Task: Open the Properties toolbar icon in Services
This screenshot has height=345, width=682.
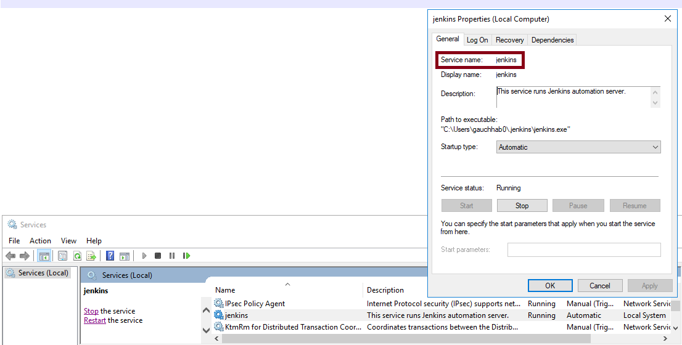Action: coord(63,256)
